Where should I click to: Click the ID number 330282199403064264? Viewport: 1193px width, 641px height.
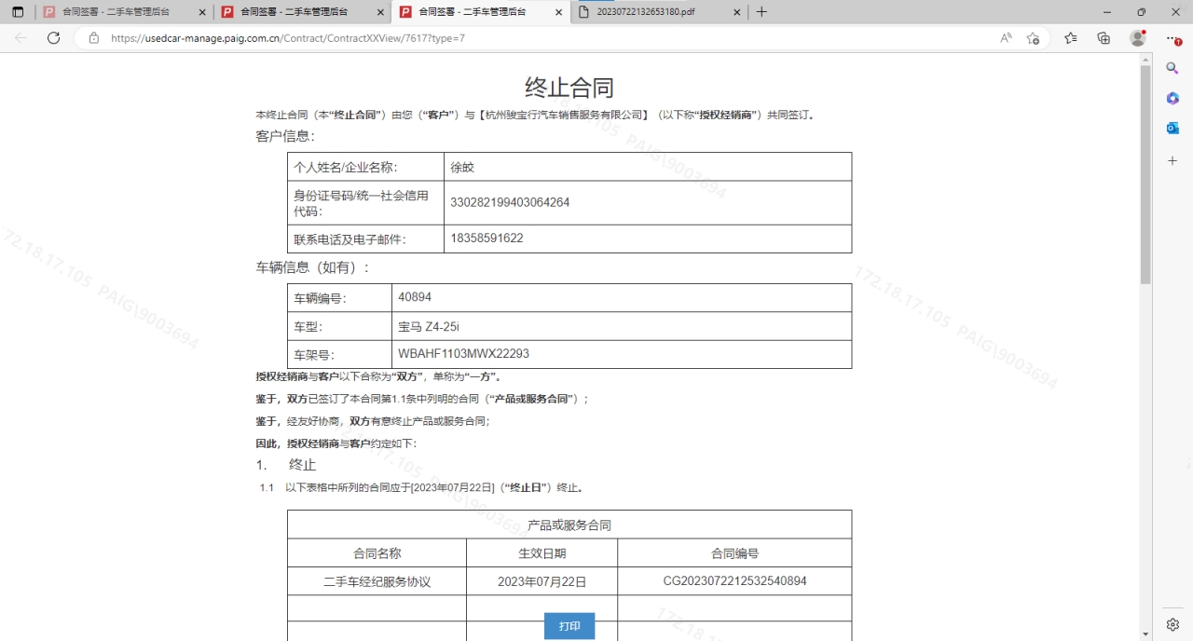[x=510, y=202]
